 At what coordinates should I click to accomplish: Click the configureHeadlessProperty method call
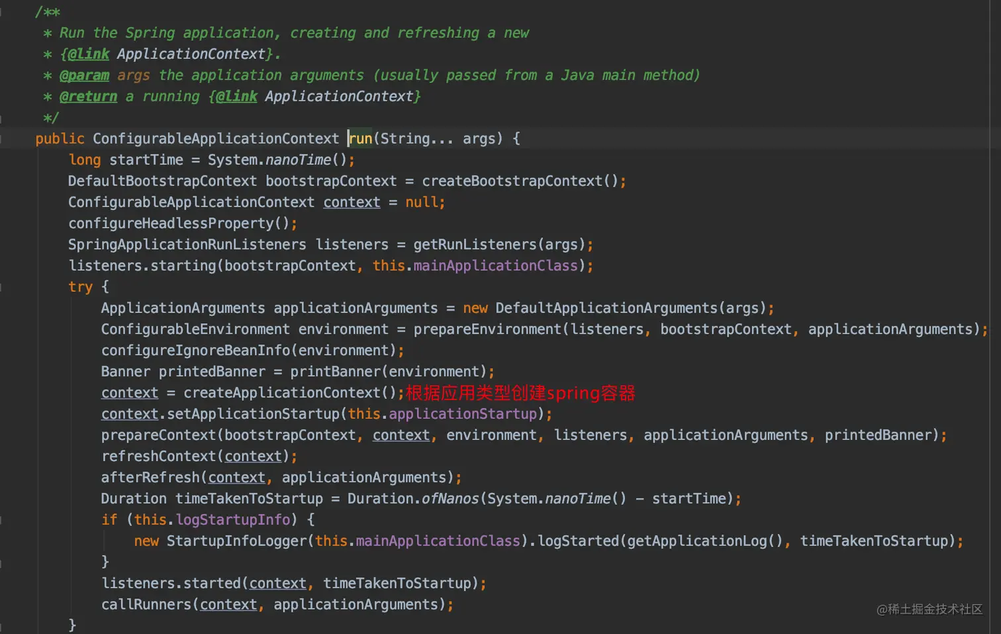pyautogui.click(x=171, y=223)
